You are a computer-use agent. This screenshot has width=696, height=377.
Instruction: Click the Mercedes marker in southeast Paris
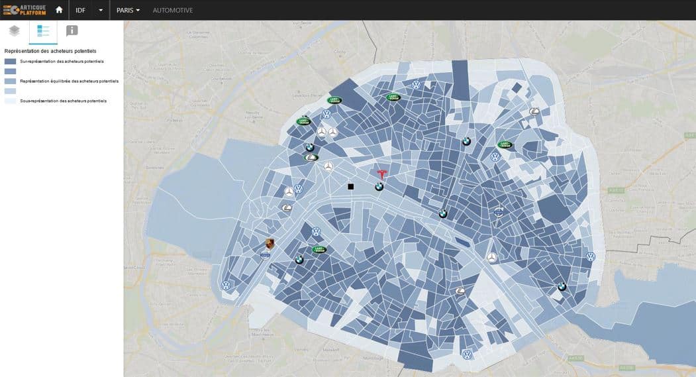[492, 257]
